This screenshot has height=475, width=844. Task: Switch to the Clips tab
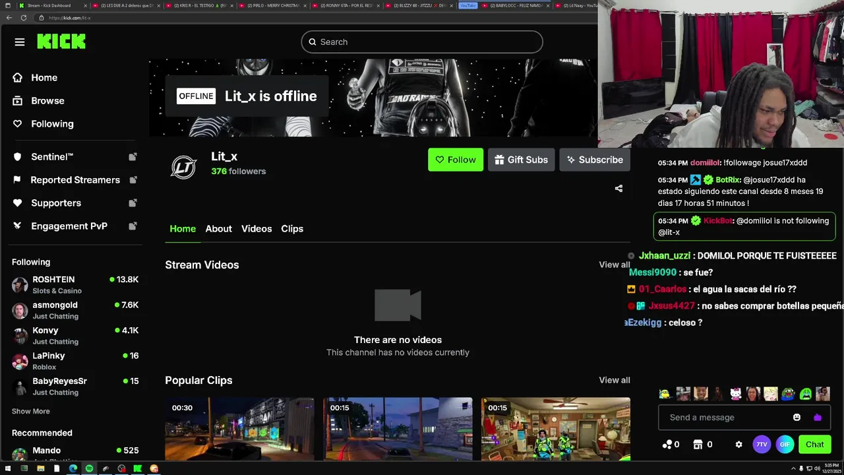pyautogui.click(x=292, y=229)
